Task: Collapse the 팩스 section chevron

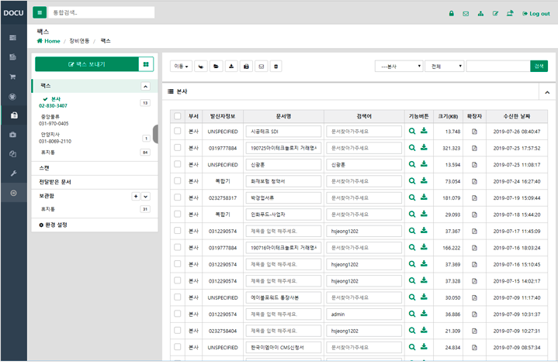Action: tap(145, 86)
